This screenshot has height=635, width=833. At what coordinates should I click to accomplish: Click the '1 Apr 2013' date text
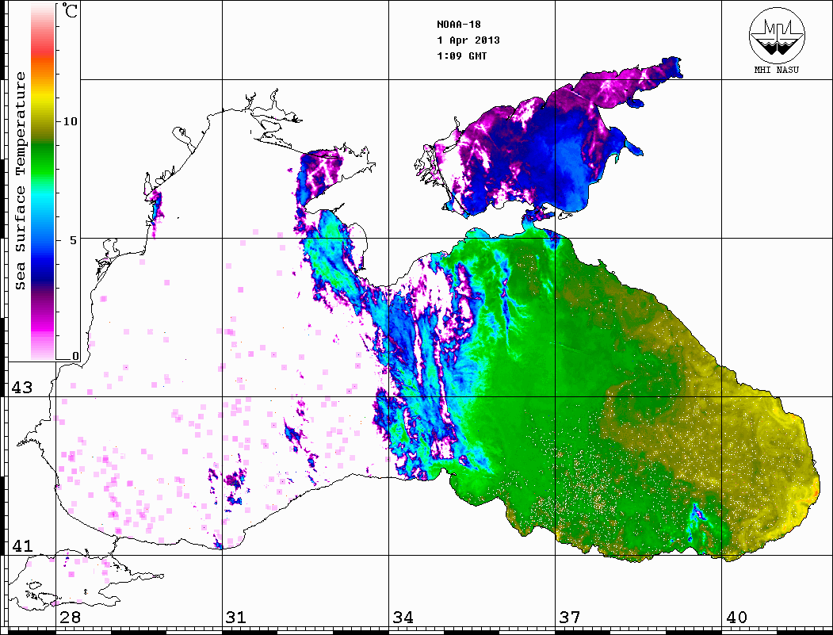pos(468,40)
